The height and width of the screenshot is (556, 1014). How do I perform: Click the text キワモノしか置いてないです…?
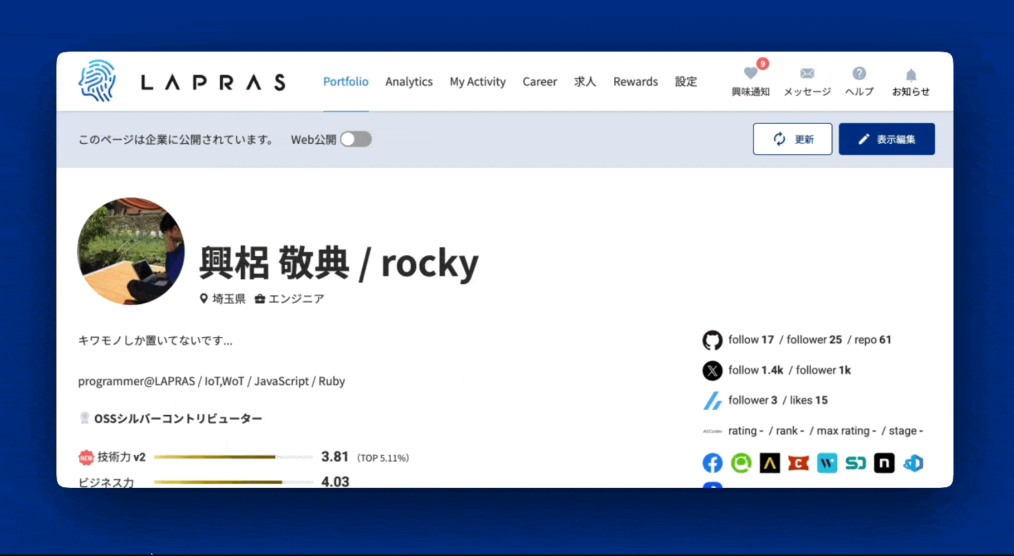[155, 340]
